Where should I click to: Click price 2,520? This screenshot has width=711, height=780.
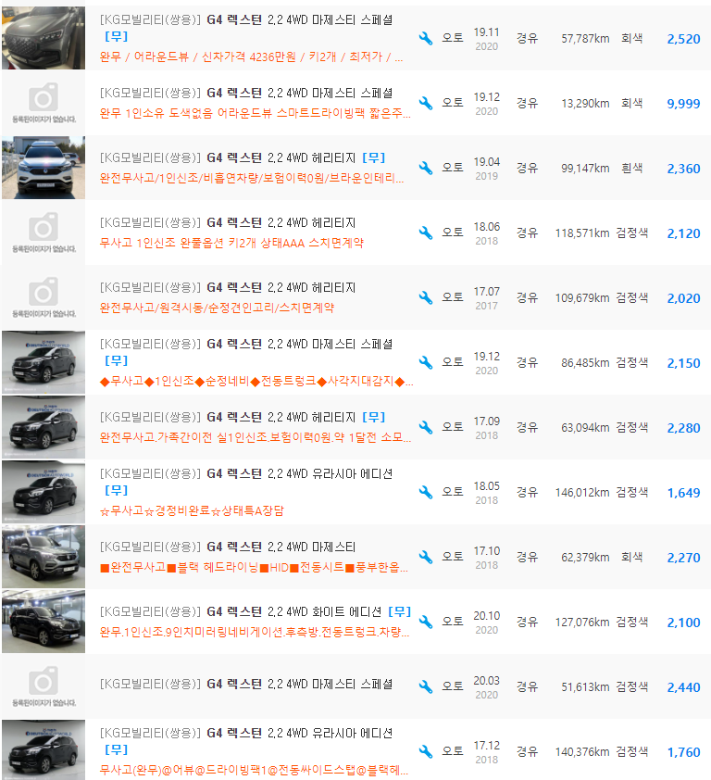(x=683, y=39)
